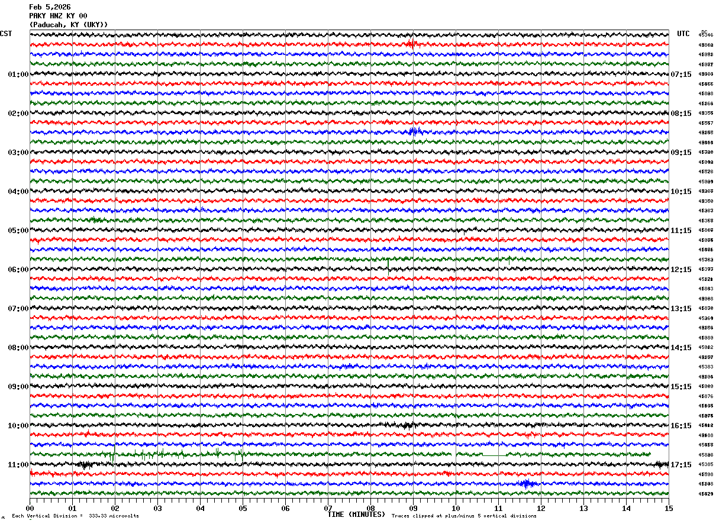716x524 pixels.
Task: Click the UTC time label "10:15"
Action: point(681,192)
